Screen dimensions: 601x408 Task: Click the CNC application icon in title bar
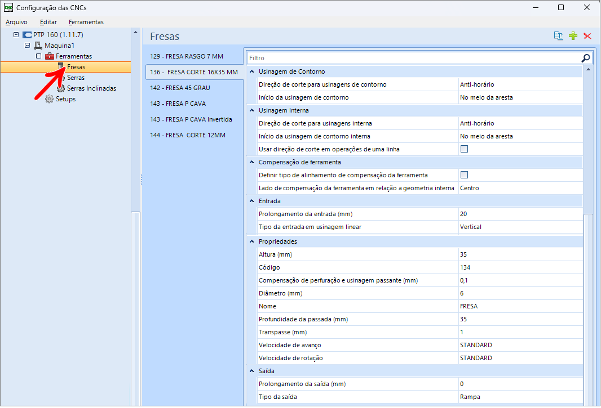pos(8,8)
